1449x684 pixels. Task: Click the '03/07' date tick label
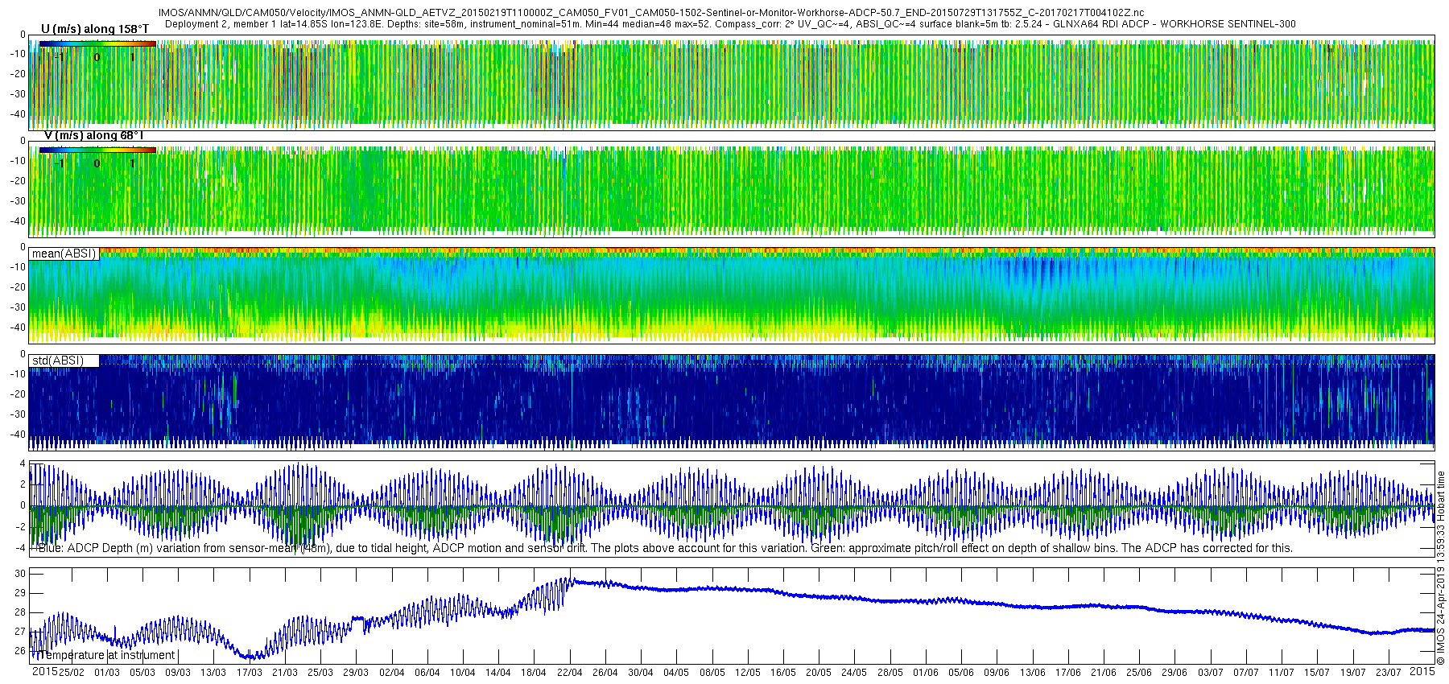tap(1211, 672)
